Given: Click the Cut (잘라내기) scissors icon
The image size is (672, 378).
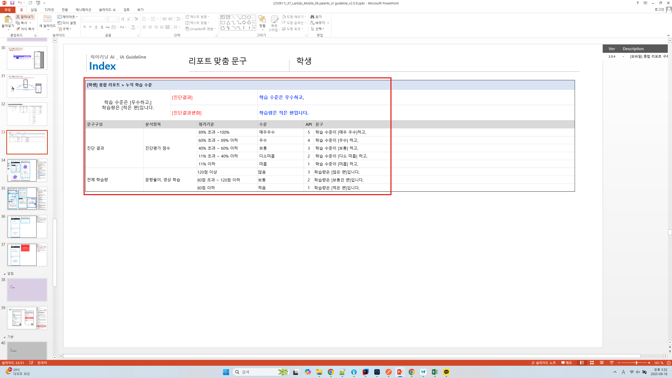Looking at the screenshot, I should tap(18, 17).
